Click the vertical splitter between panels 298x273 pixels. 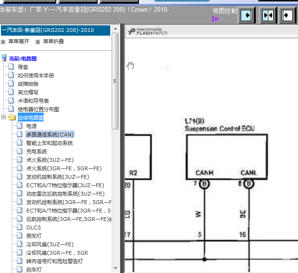coord(122,148)
